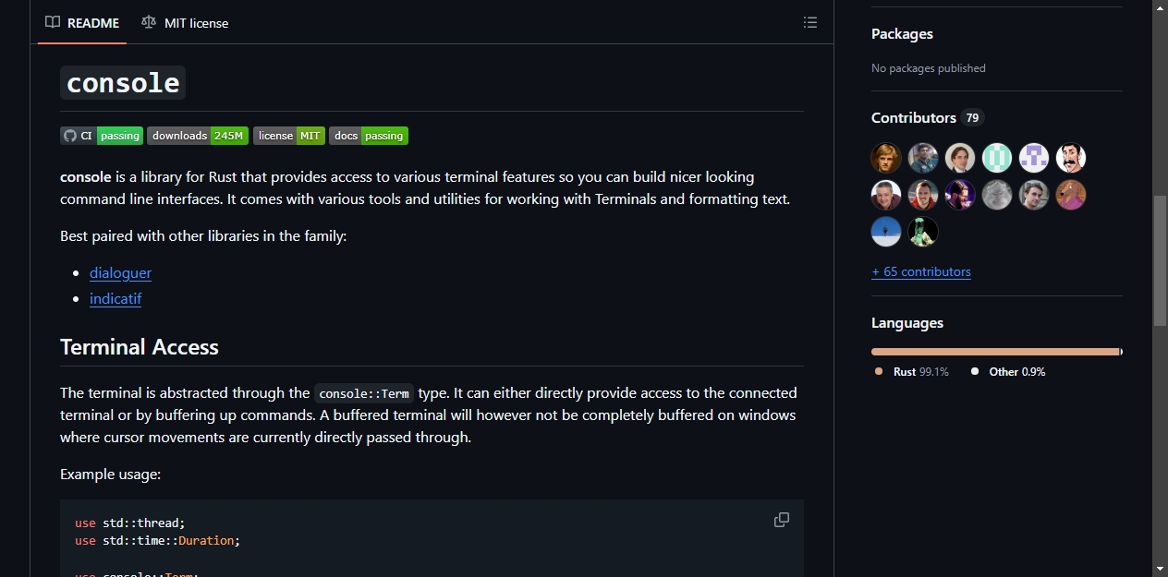This screenshot has width=1168, height=577.
Task: Switch to the README tab
Action: click(82, 22)
